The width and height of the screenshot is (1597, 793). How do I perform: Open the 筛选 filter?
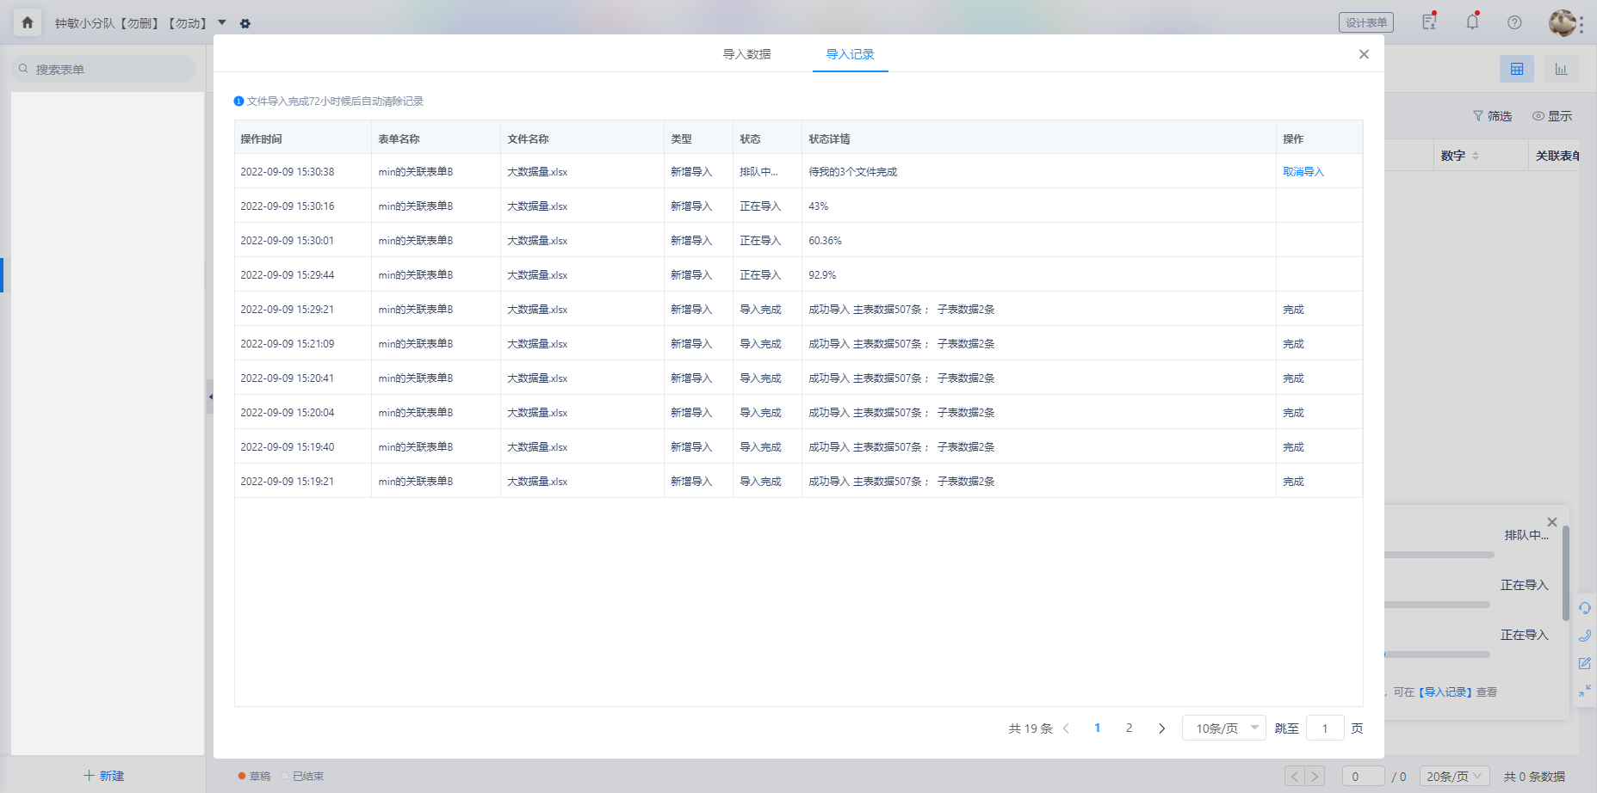coord(1492,116)
